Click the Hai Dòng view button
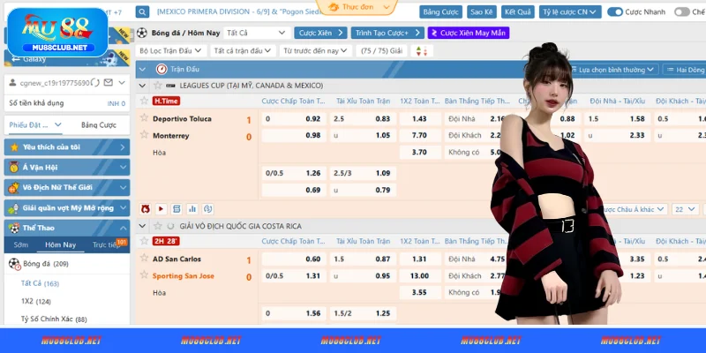 click(685, 70)
